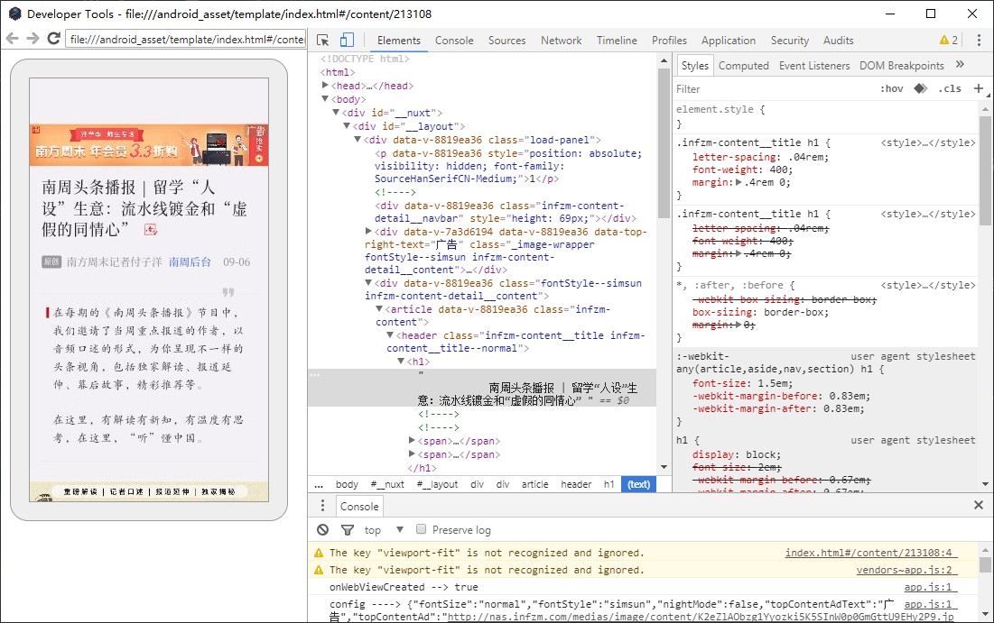The height and width of the screenshot is (623, 994).
Task: Activate the inspect element picker
Action: [x=322, y=40]
